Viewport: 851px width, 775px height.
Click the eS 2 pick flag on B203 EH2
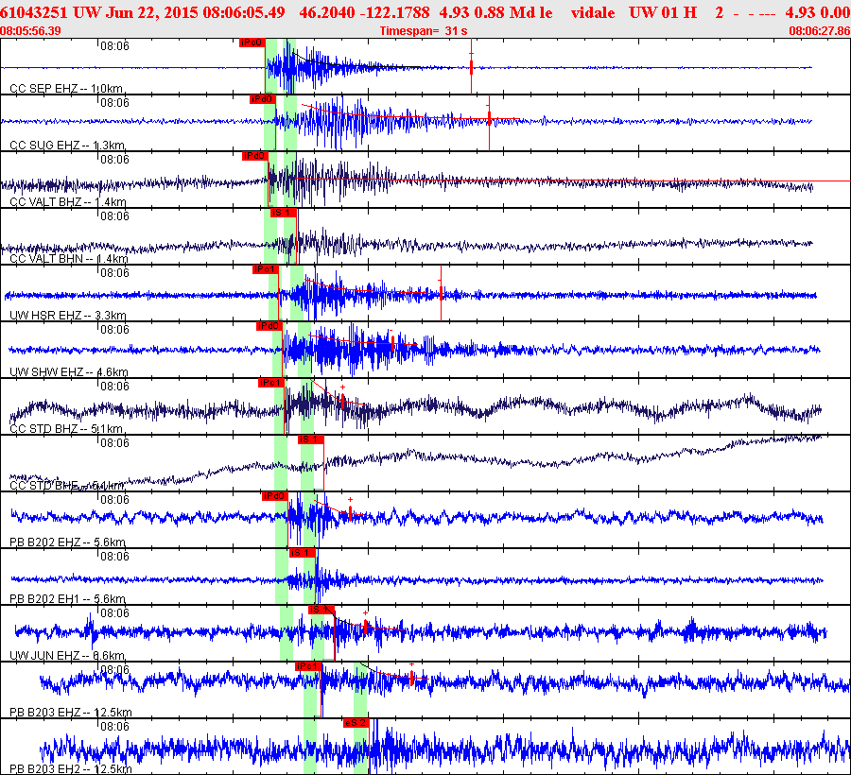[x=356, y=723]
